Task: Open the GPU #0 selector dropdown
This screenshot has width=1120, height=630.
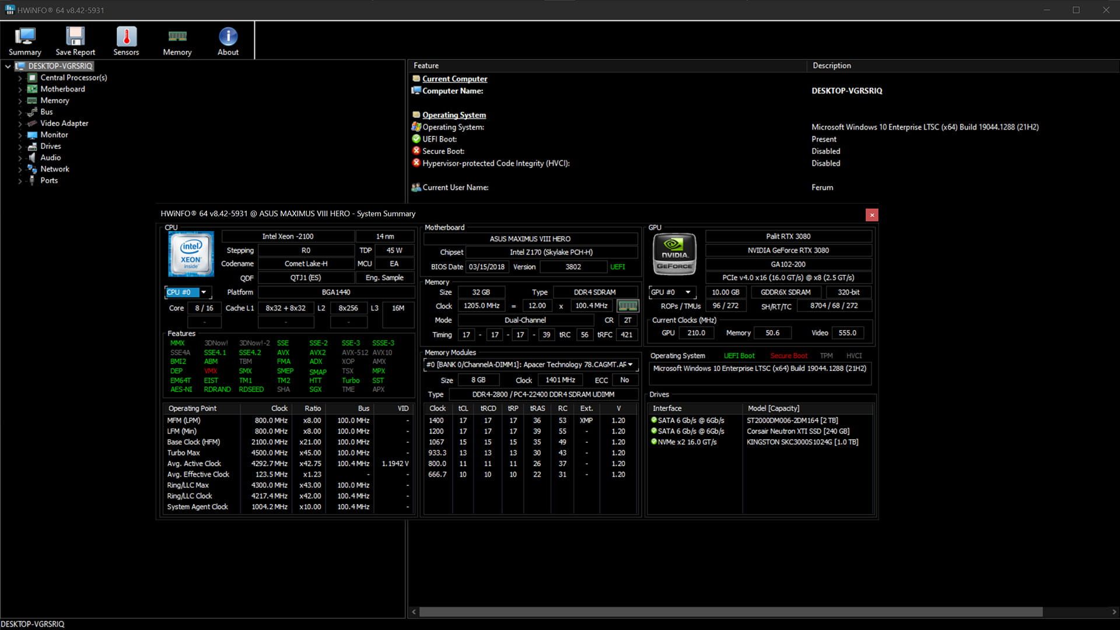Action: (x=688, y=292)
